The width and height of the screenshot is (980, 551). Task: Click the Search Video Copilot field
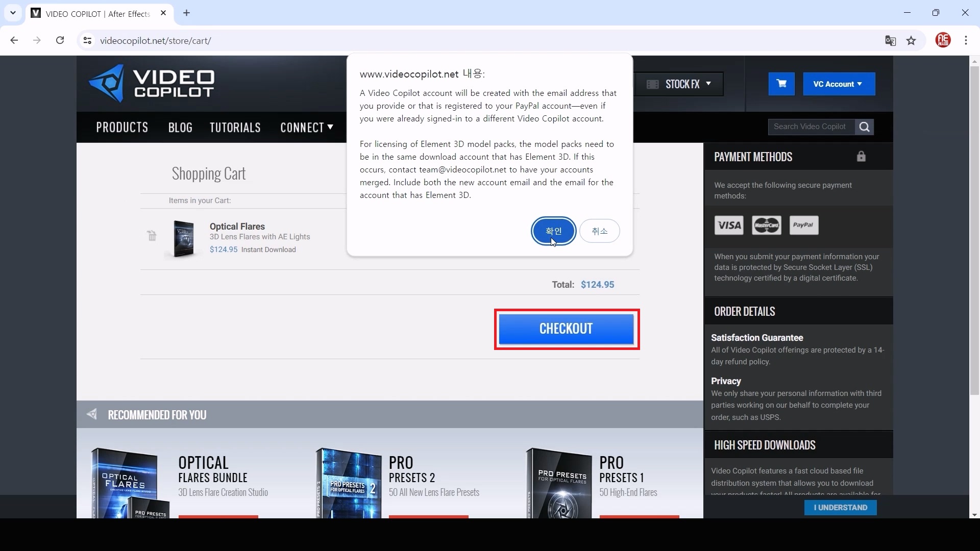point(810,127)
